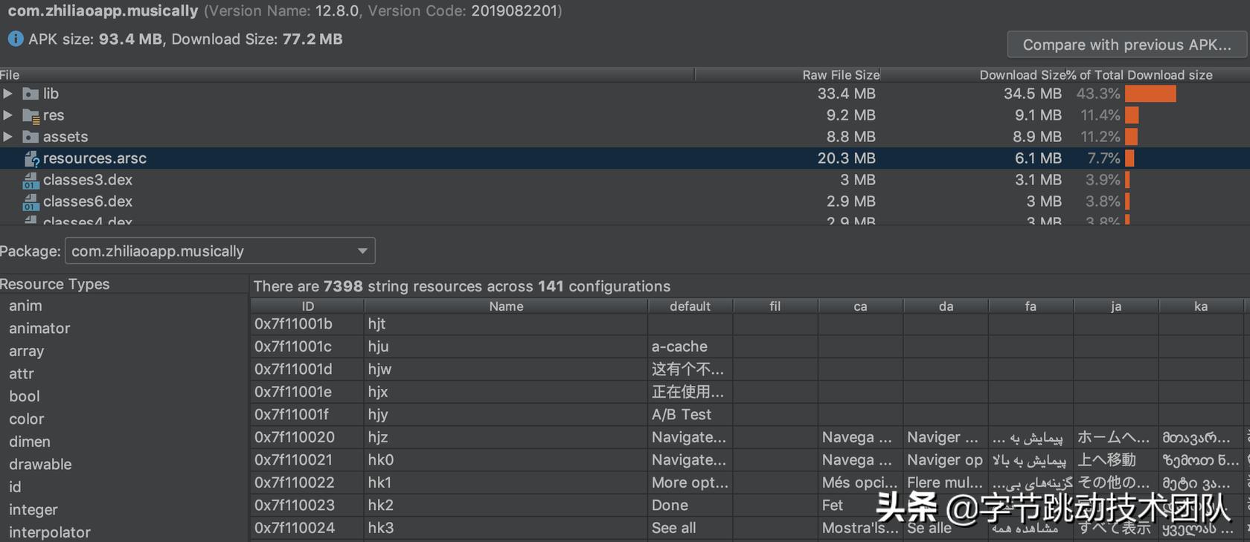The image size is (1250, 542).
Task: Expand the assets folder tree arrow
Action: pyautogui.click(x=7, y=137)
